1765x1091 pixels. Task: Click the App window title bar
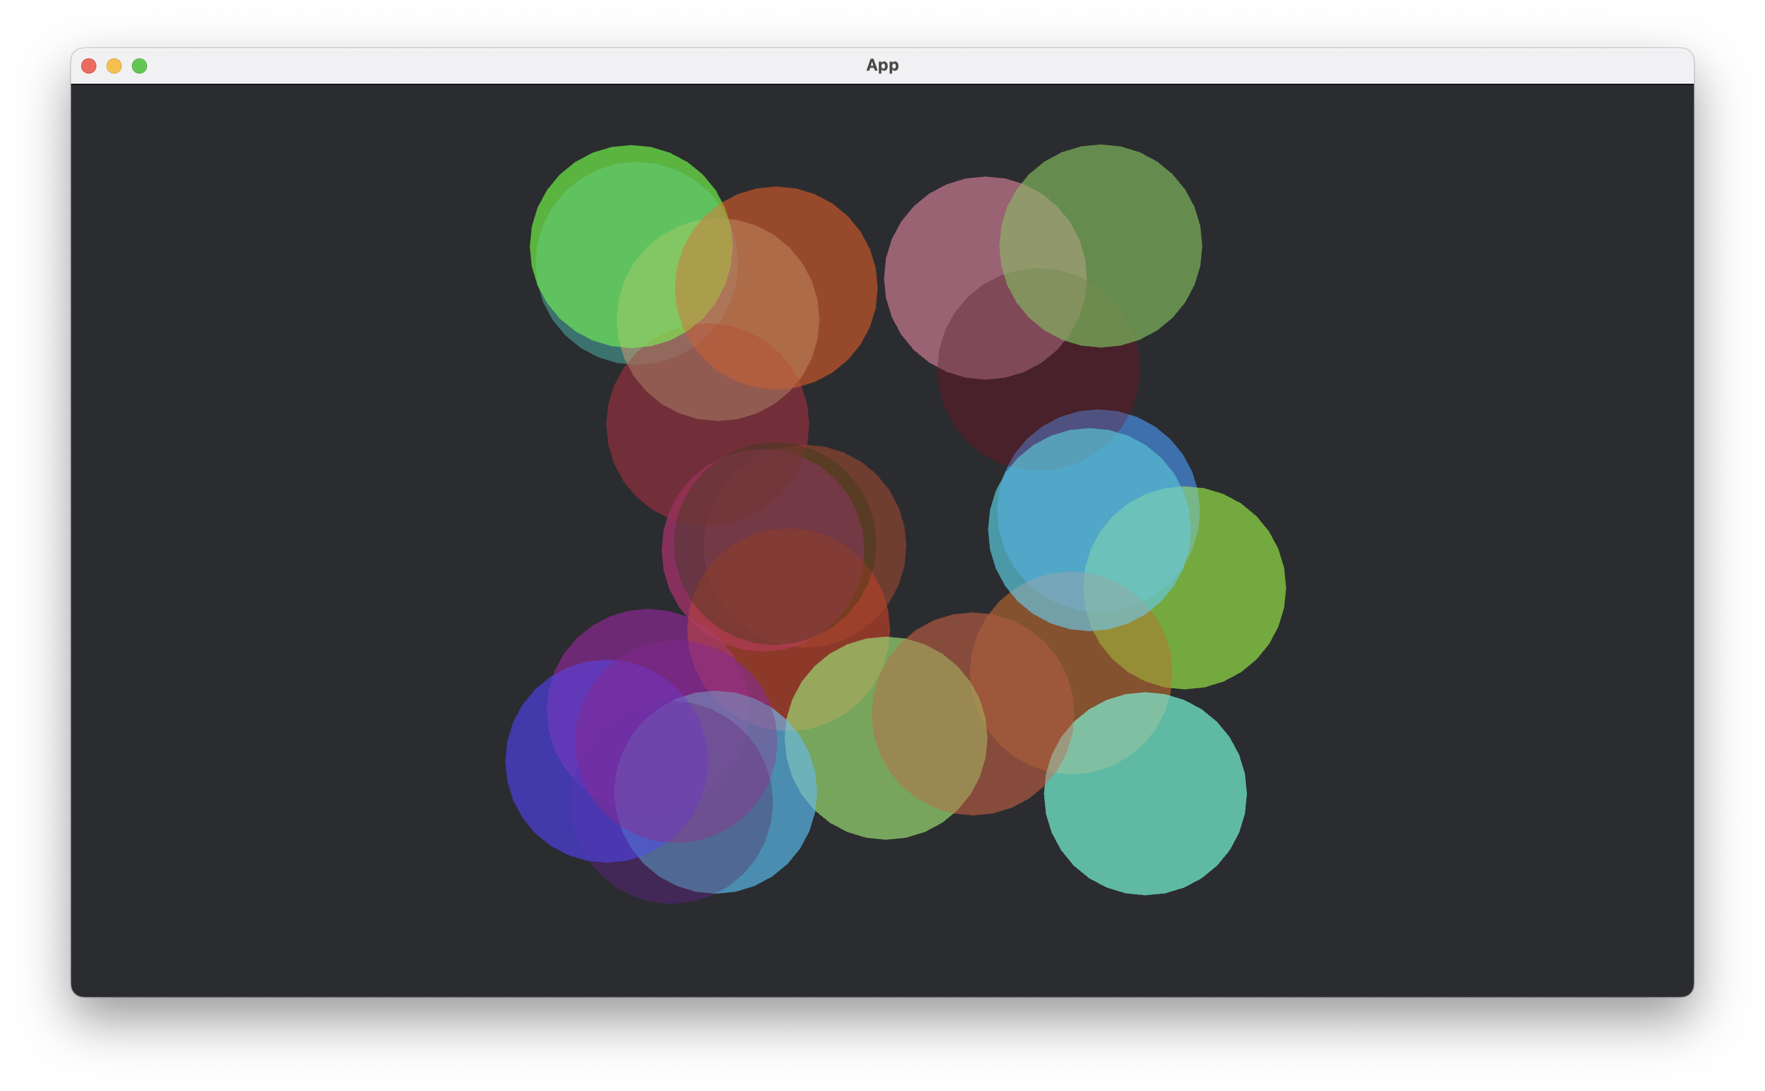pyautogui.click(x=882, y=66)
